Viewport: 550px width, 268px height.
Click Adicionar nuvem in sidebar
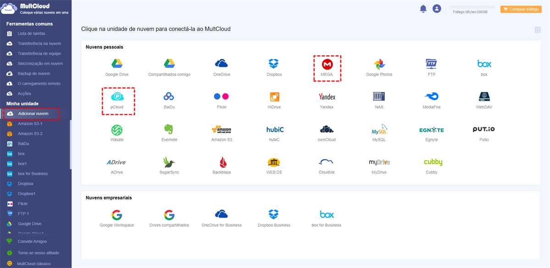tap(33, 113)
